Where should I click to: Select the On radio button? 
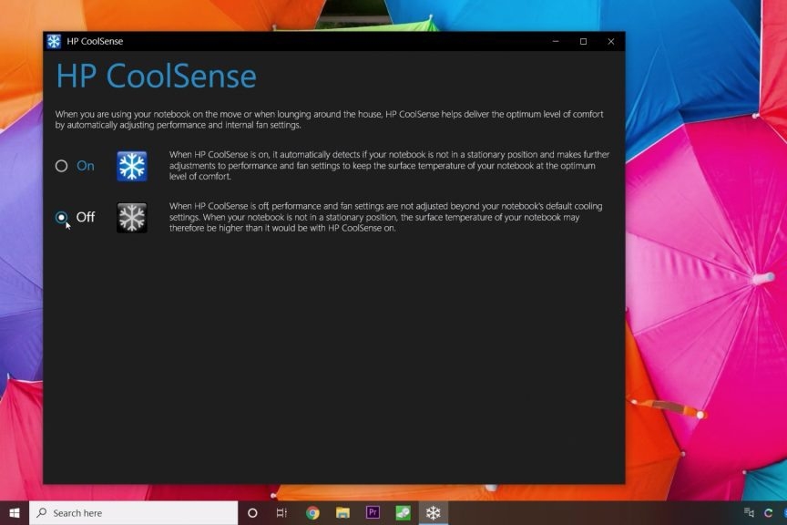tap(61, 166)
